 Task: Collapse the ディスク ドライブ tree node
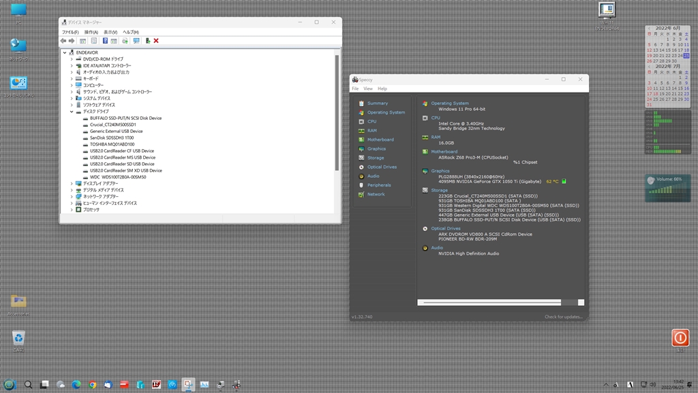(72, 112)
